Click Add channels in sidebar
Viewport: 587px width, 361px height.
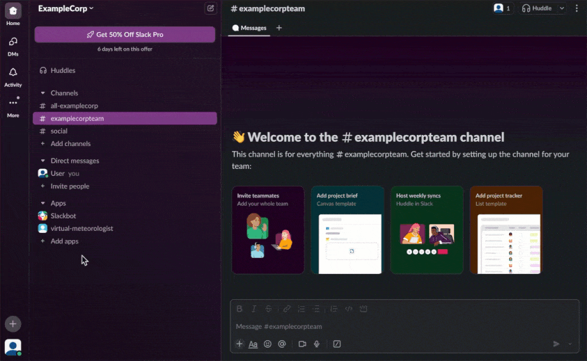124,144
